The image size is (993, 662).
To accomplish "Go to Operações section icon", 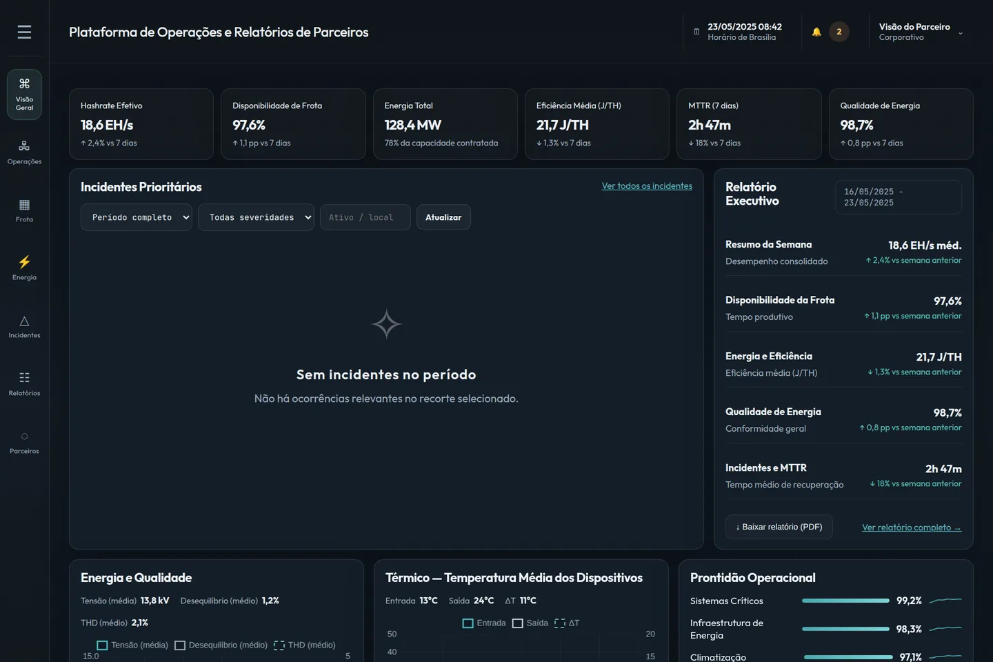I will pos(24,146).
